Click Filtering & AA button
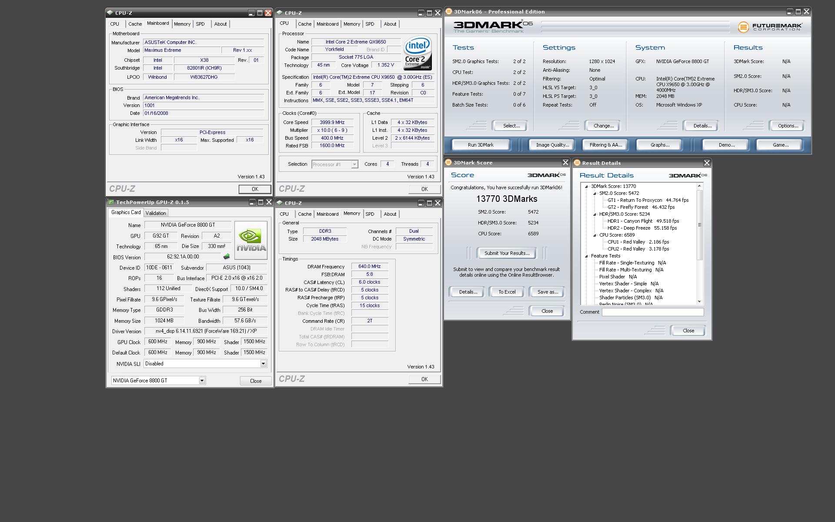Screen dimensions: 835x522 (605, 145)
